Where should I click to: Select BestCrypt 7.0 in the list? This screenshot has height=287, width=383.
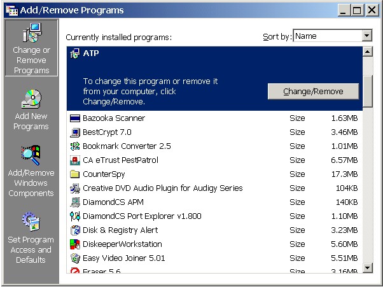(x=214, y=132)
